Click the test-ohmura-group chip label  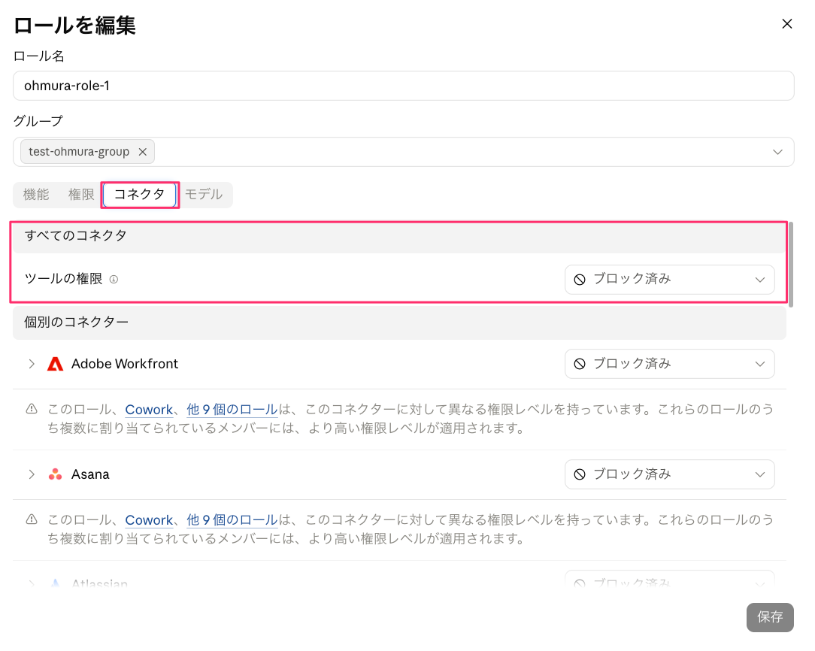tap(79, 152)
